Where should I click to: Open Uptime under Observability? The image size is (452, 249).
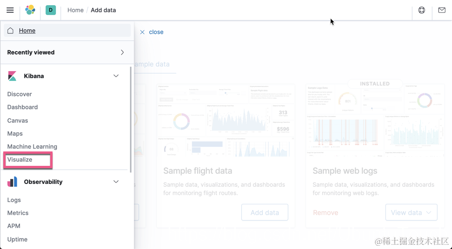tap(17, 240)
